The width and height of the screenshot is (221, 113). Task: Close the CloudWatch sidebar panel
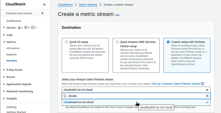(44, 5)
